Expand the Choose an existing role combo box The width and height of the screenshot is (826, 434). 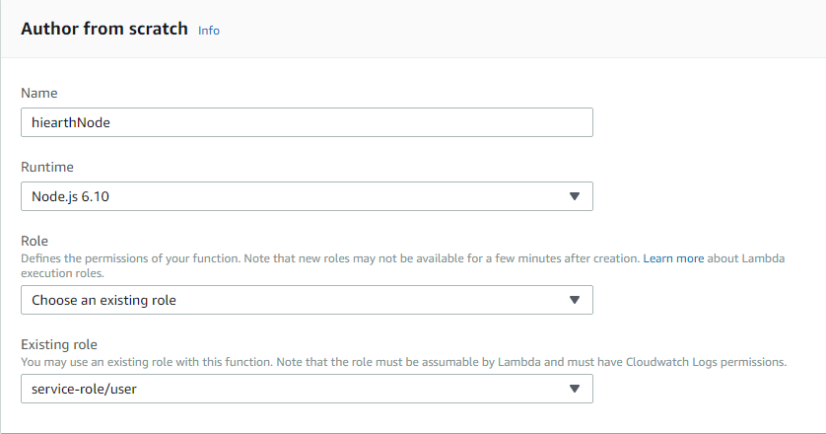coord(307,300)
